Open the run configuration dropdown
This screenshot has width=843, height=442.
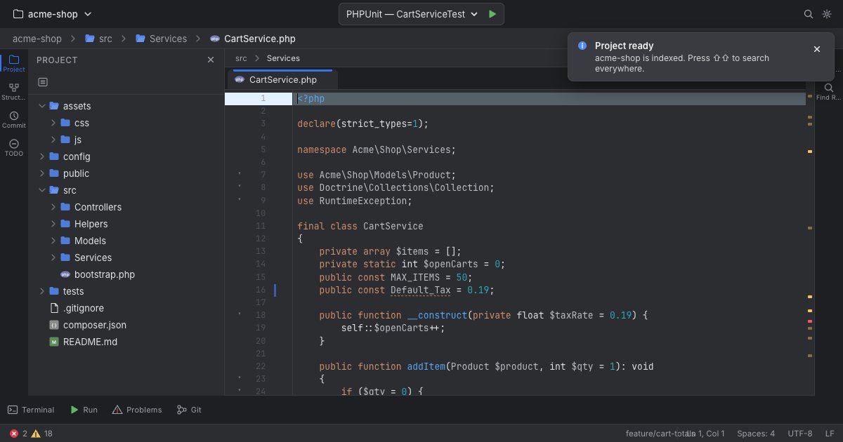(x=412, y=14)
